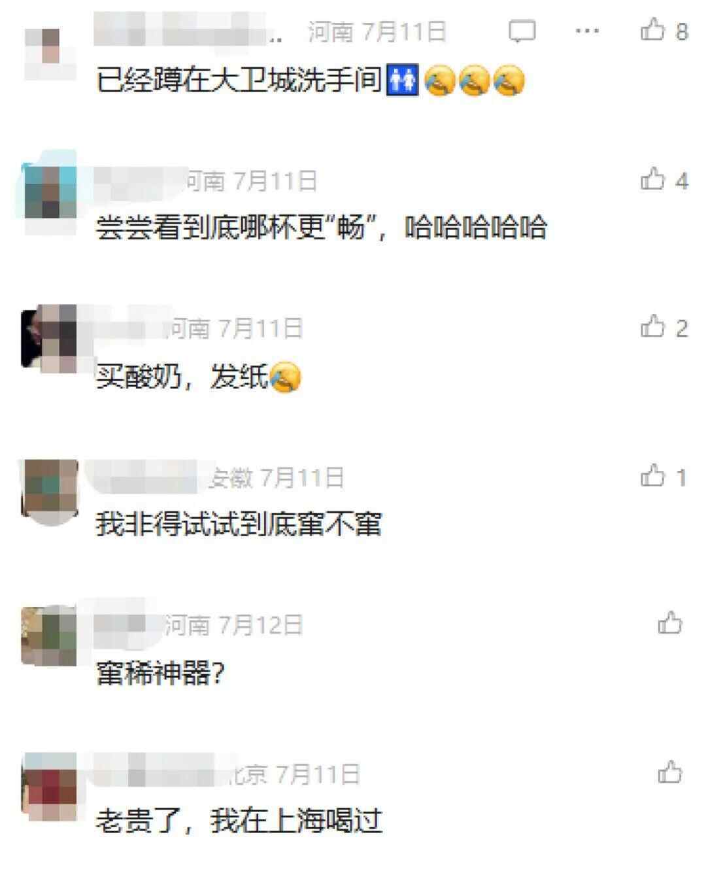Click the like count 8 on first comment

coord(682,31)
